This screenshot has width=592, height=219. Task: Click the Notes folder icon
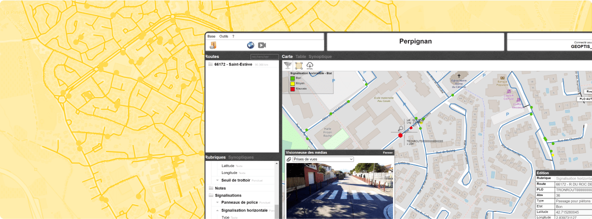point(210,188)
